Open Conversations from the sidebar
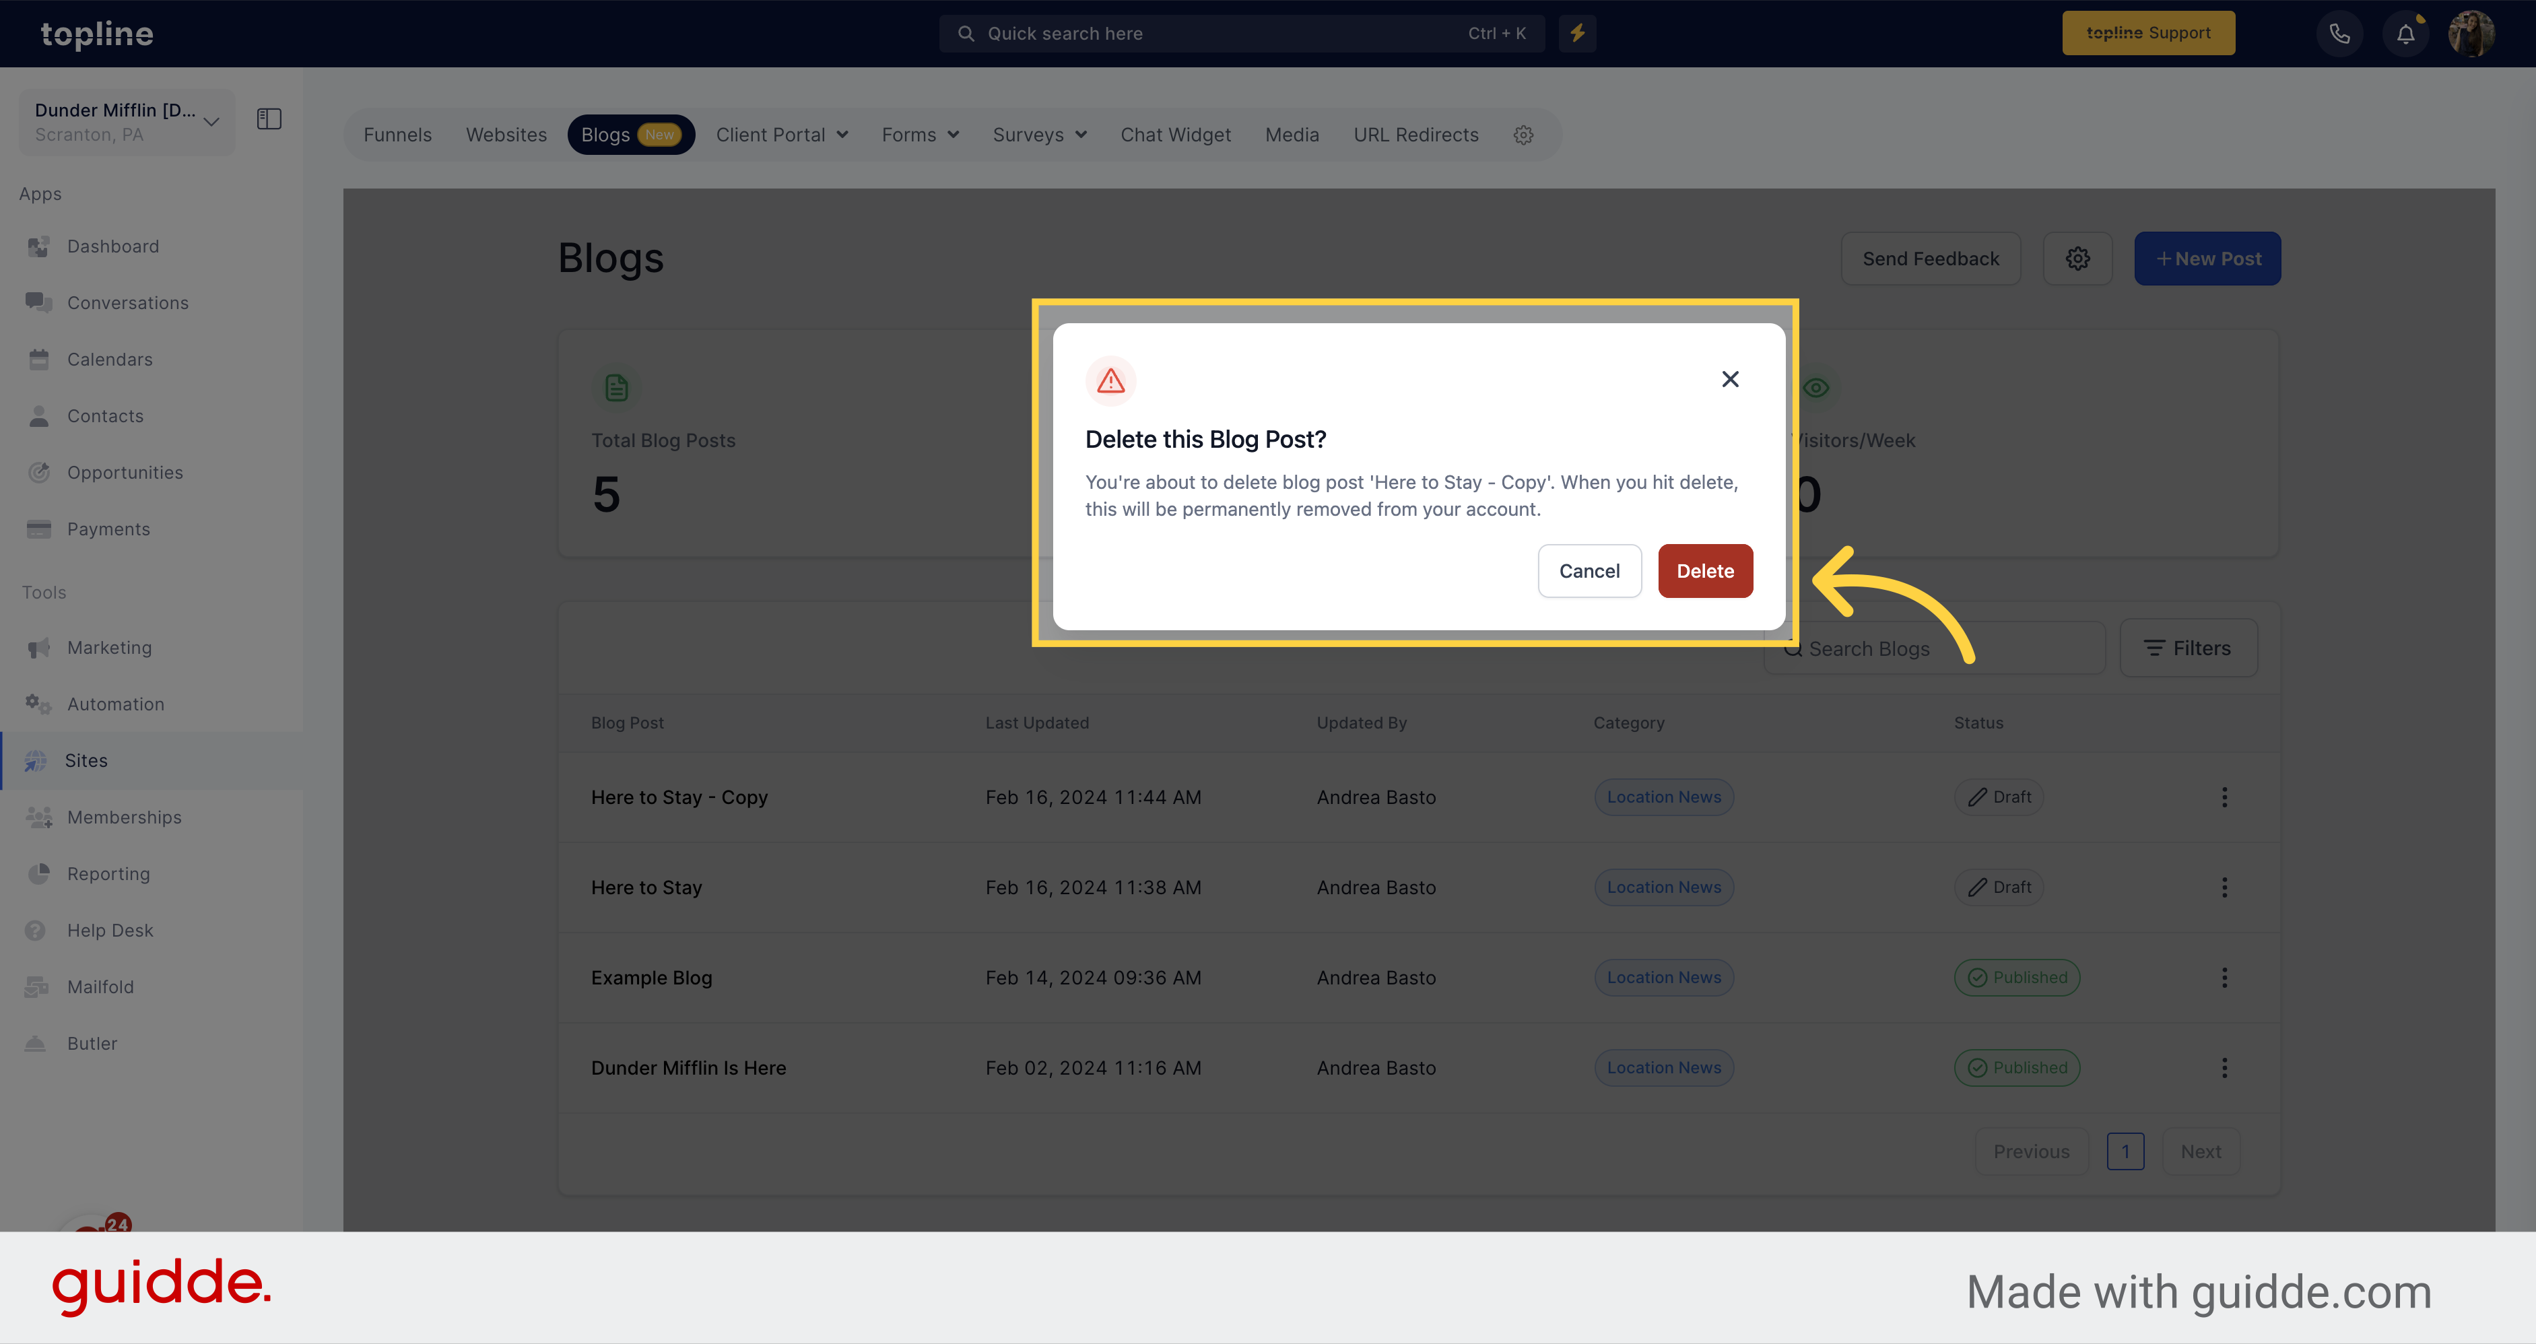 pyautogui.click(x=127, y=303)
